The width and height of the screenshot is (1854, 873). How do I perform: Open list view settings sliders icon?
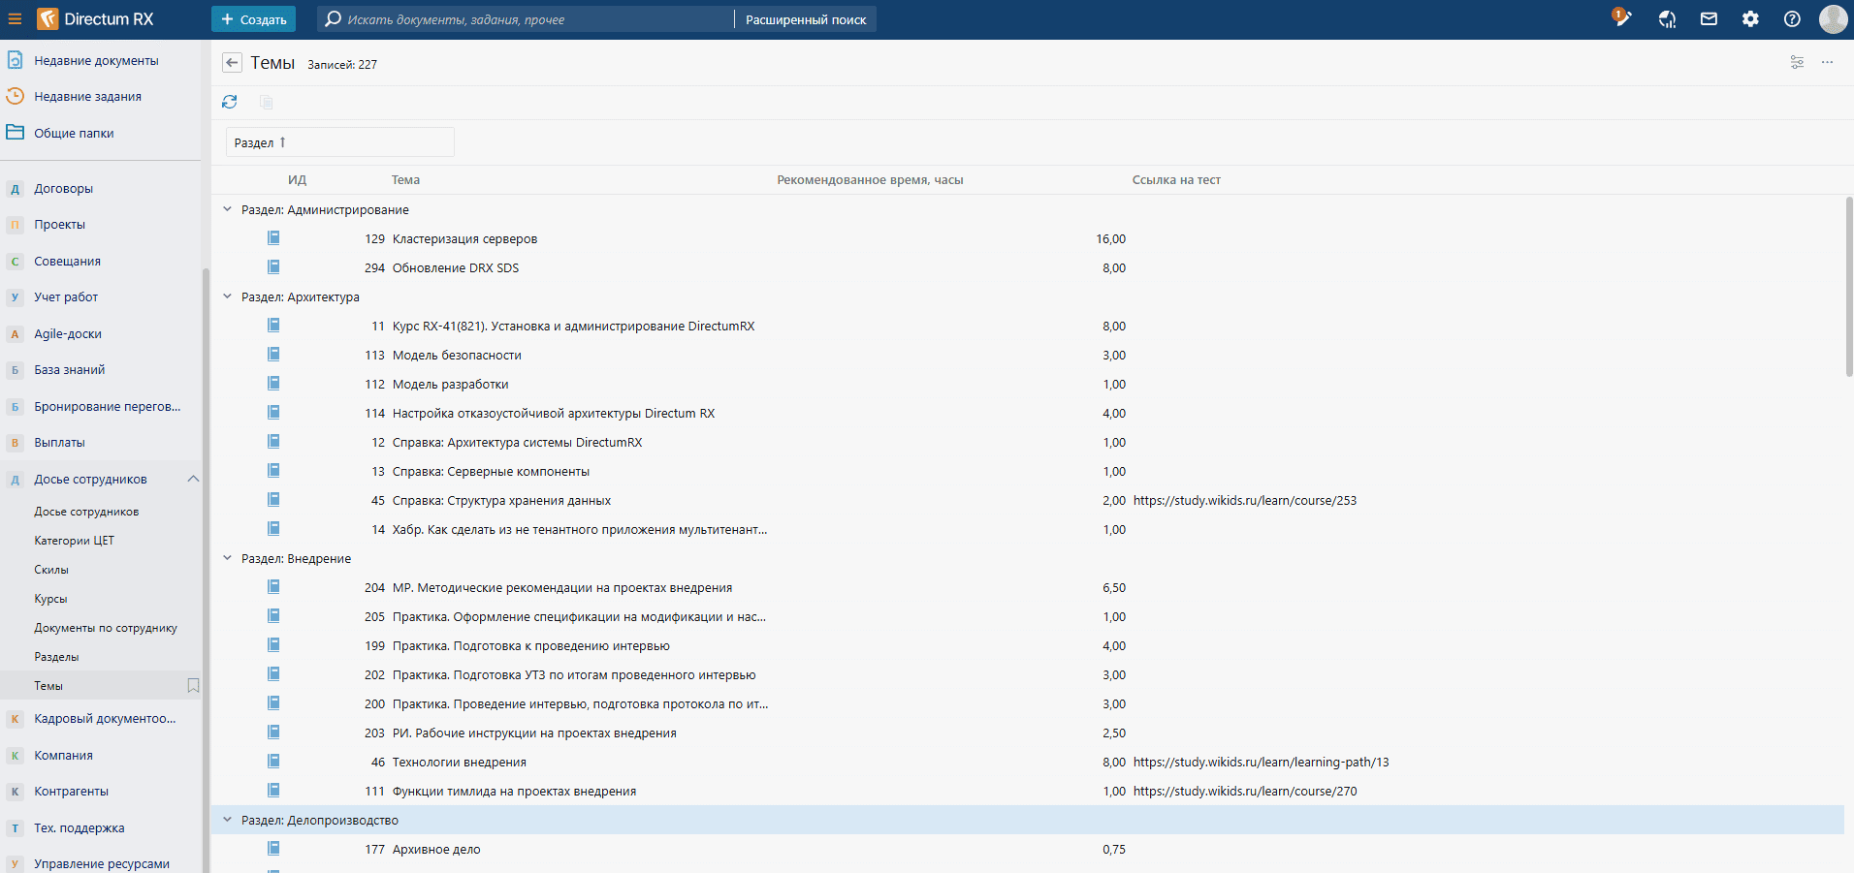click(x=1797, y=62)
